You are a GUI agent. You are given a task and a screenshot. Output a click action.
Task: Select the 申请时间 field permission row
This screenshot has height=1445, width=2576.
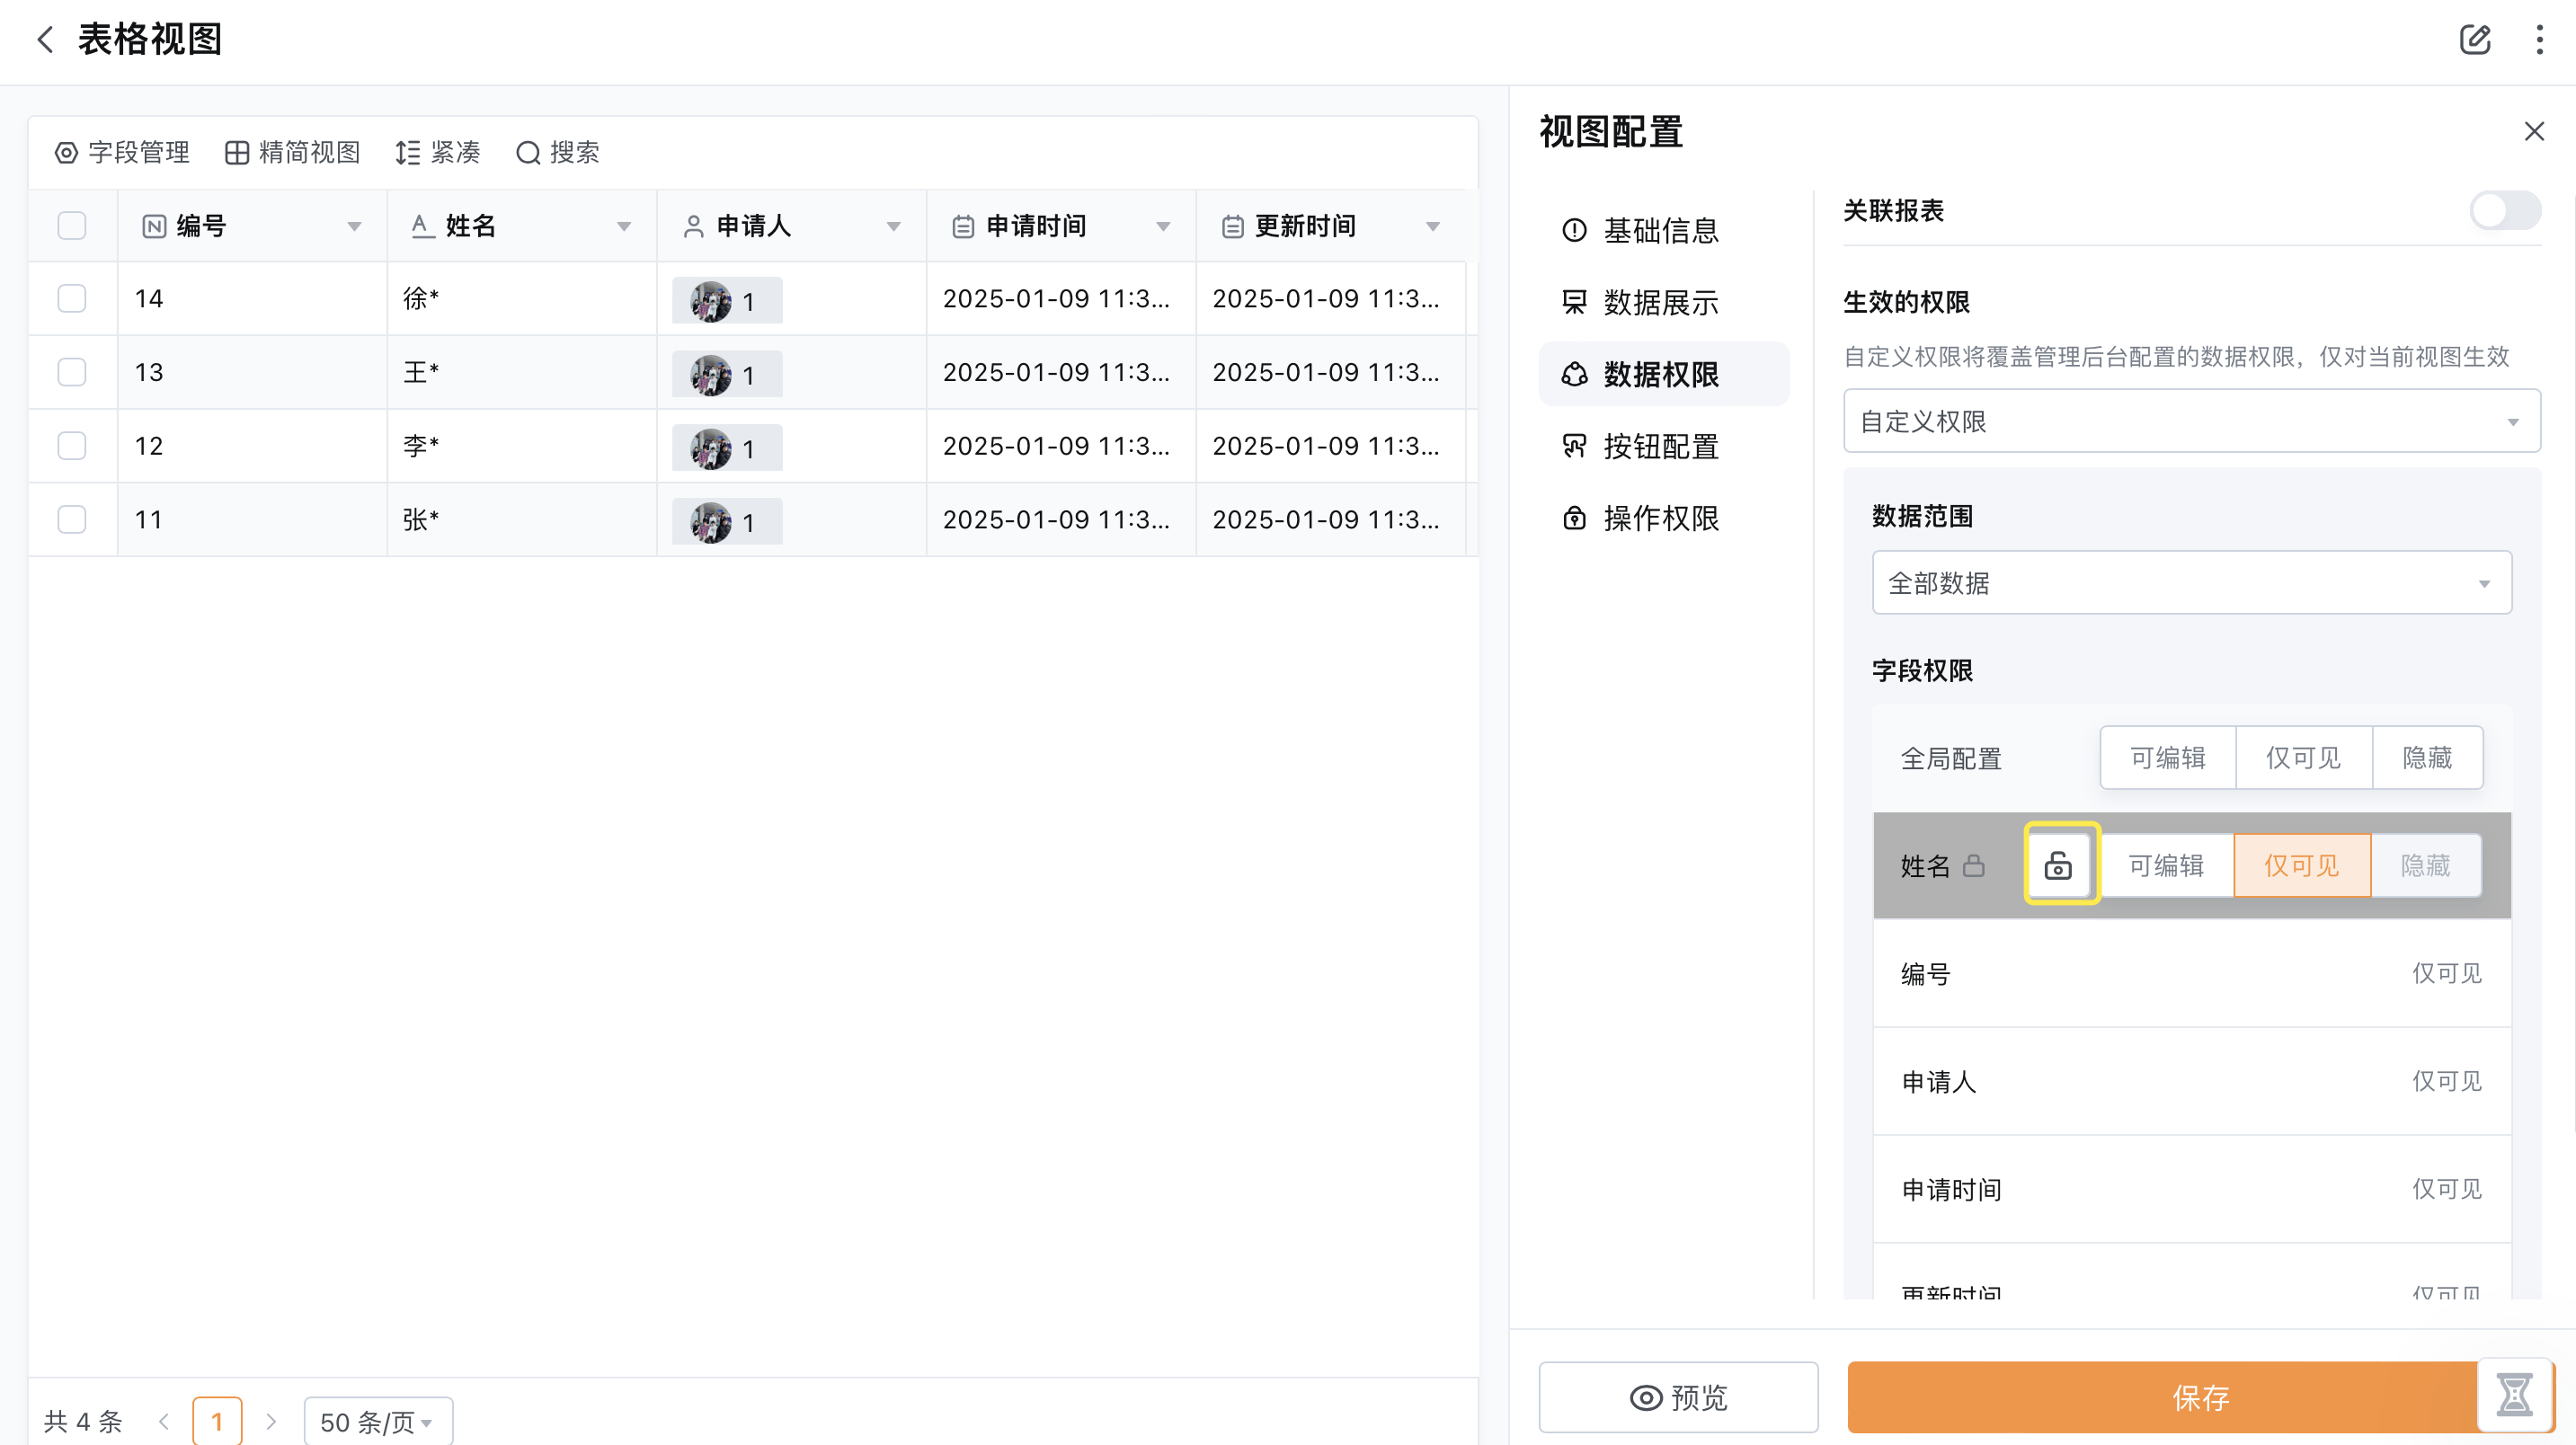(2191, 1189)
